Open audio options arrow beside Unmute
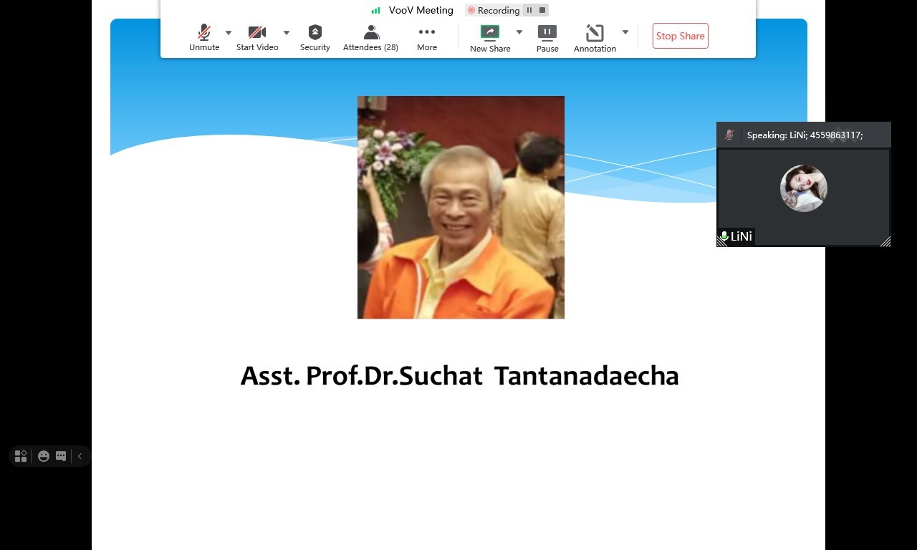Screen dimensions: 917x550 coord(229,33)
